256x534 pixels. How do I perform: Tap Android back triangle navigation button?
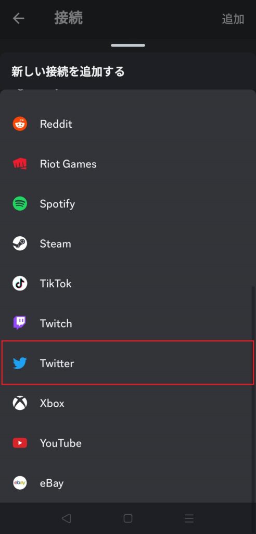[x=66, y=518]
